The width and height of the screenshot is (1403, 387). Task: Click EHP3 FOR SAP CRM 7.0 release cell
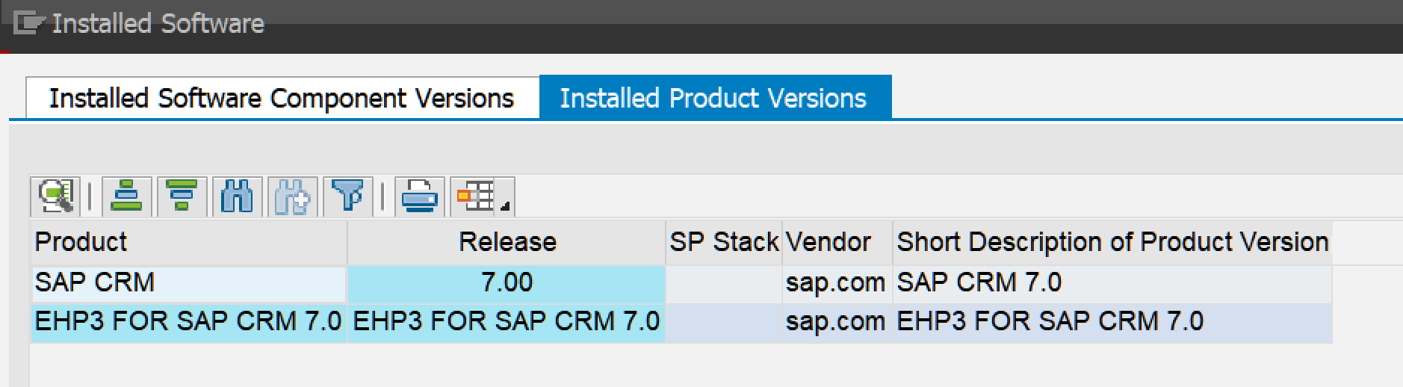[x=507, y=322]
